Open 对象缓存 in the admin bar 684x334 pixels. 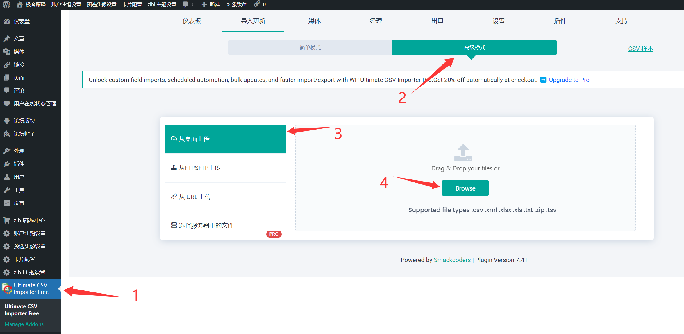237,4
